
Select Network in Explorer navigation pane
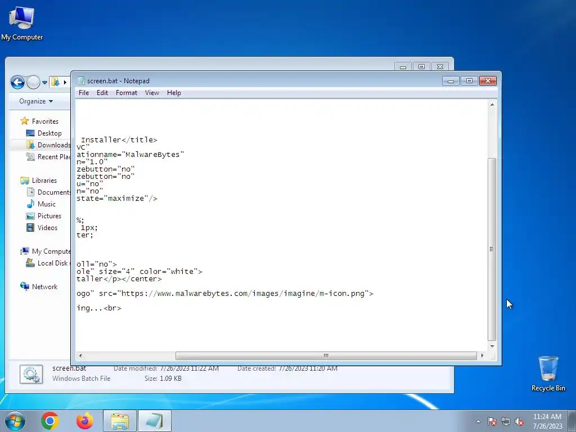click(44, 286)
